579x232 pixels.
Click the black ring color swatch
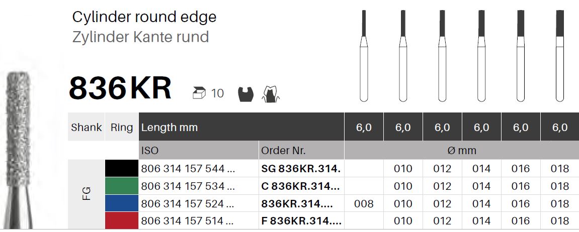[x=122, y=169]
